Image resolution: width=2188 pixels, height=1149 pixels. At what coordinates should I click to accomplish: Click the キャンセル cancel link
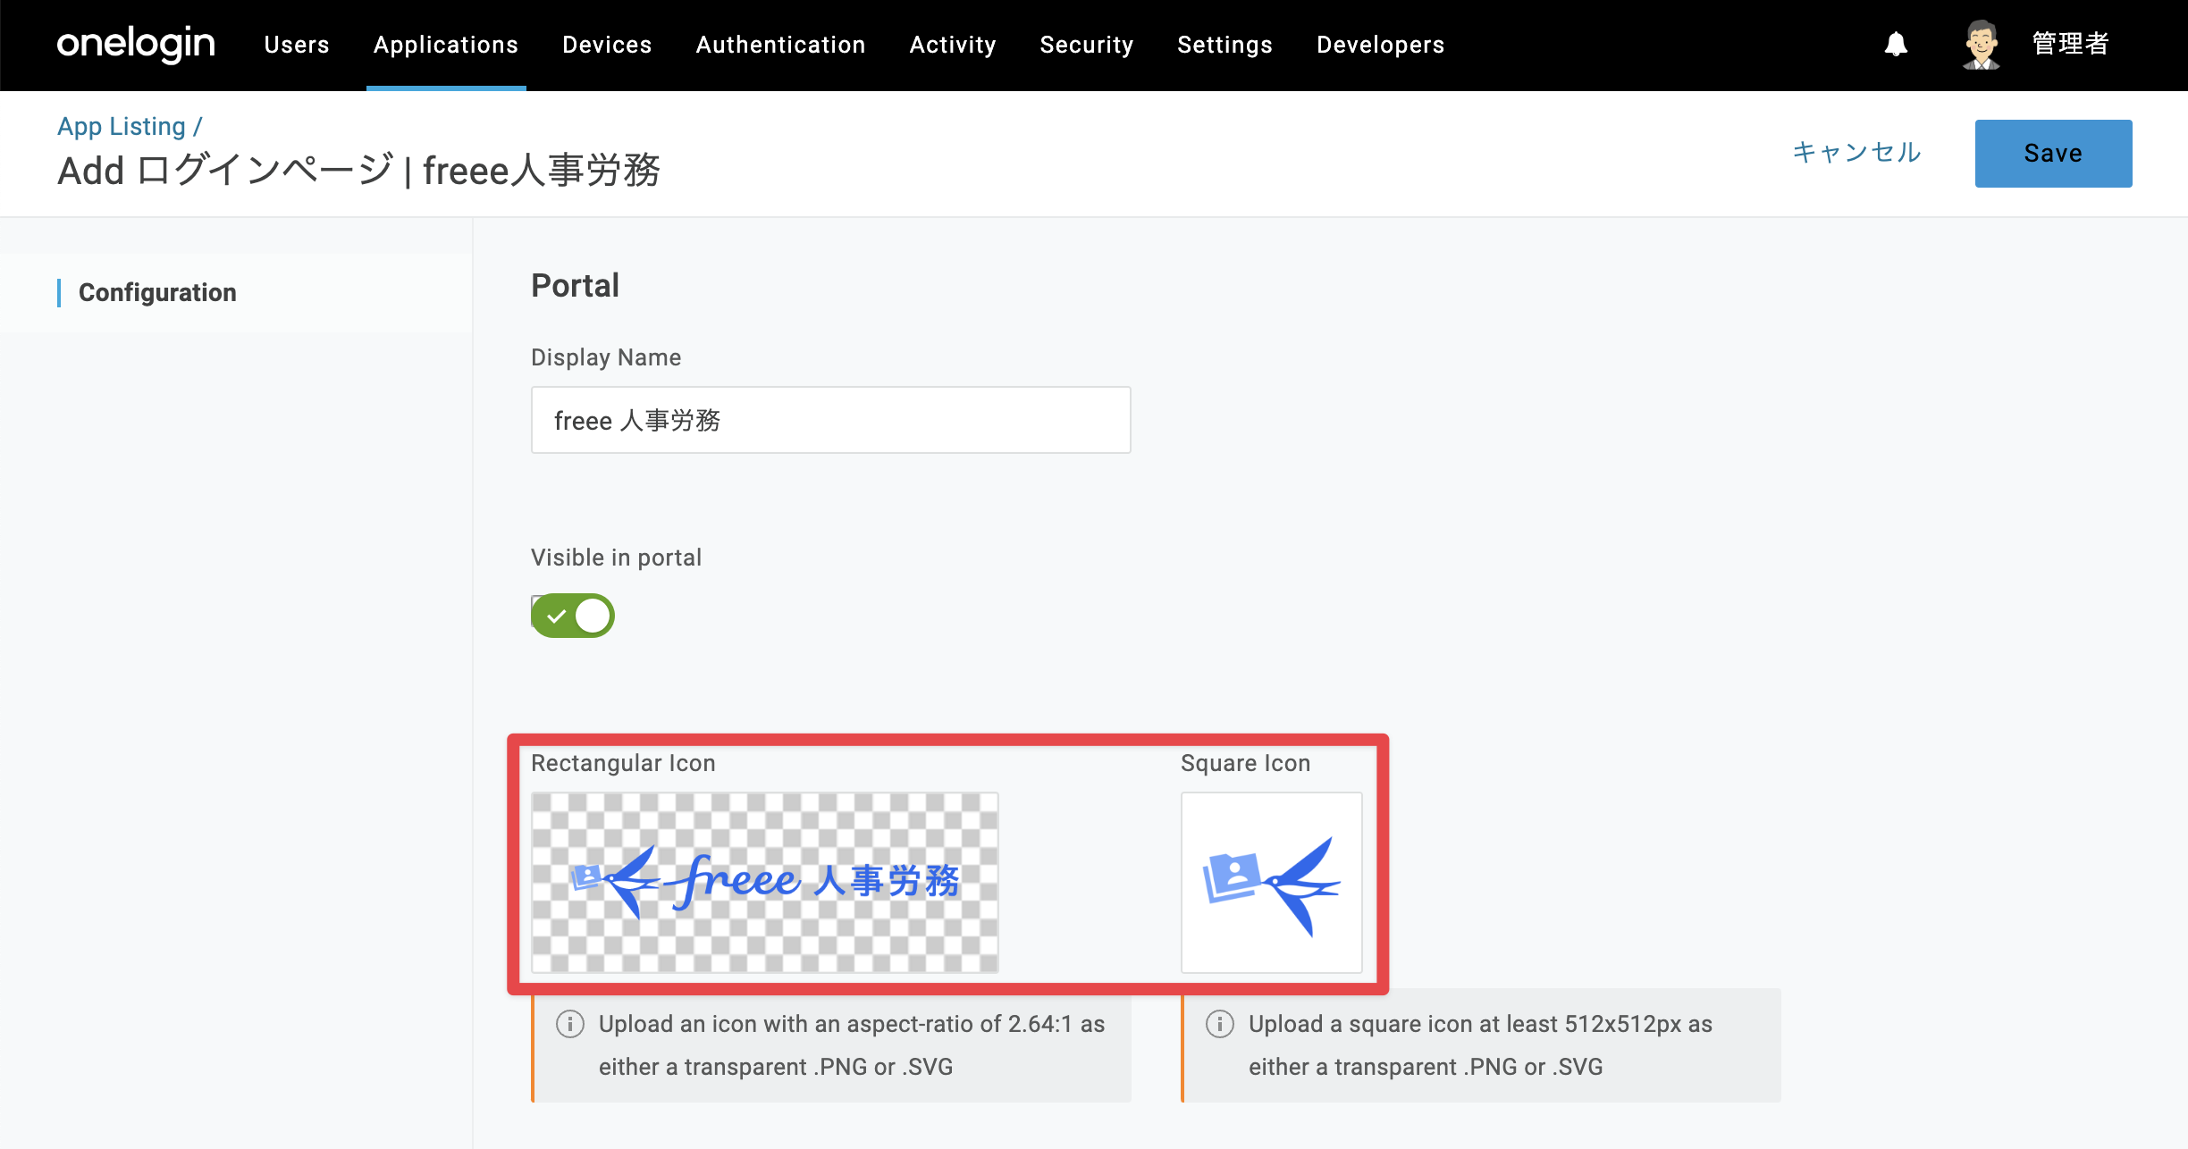click(1857, 153)
